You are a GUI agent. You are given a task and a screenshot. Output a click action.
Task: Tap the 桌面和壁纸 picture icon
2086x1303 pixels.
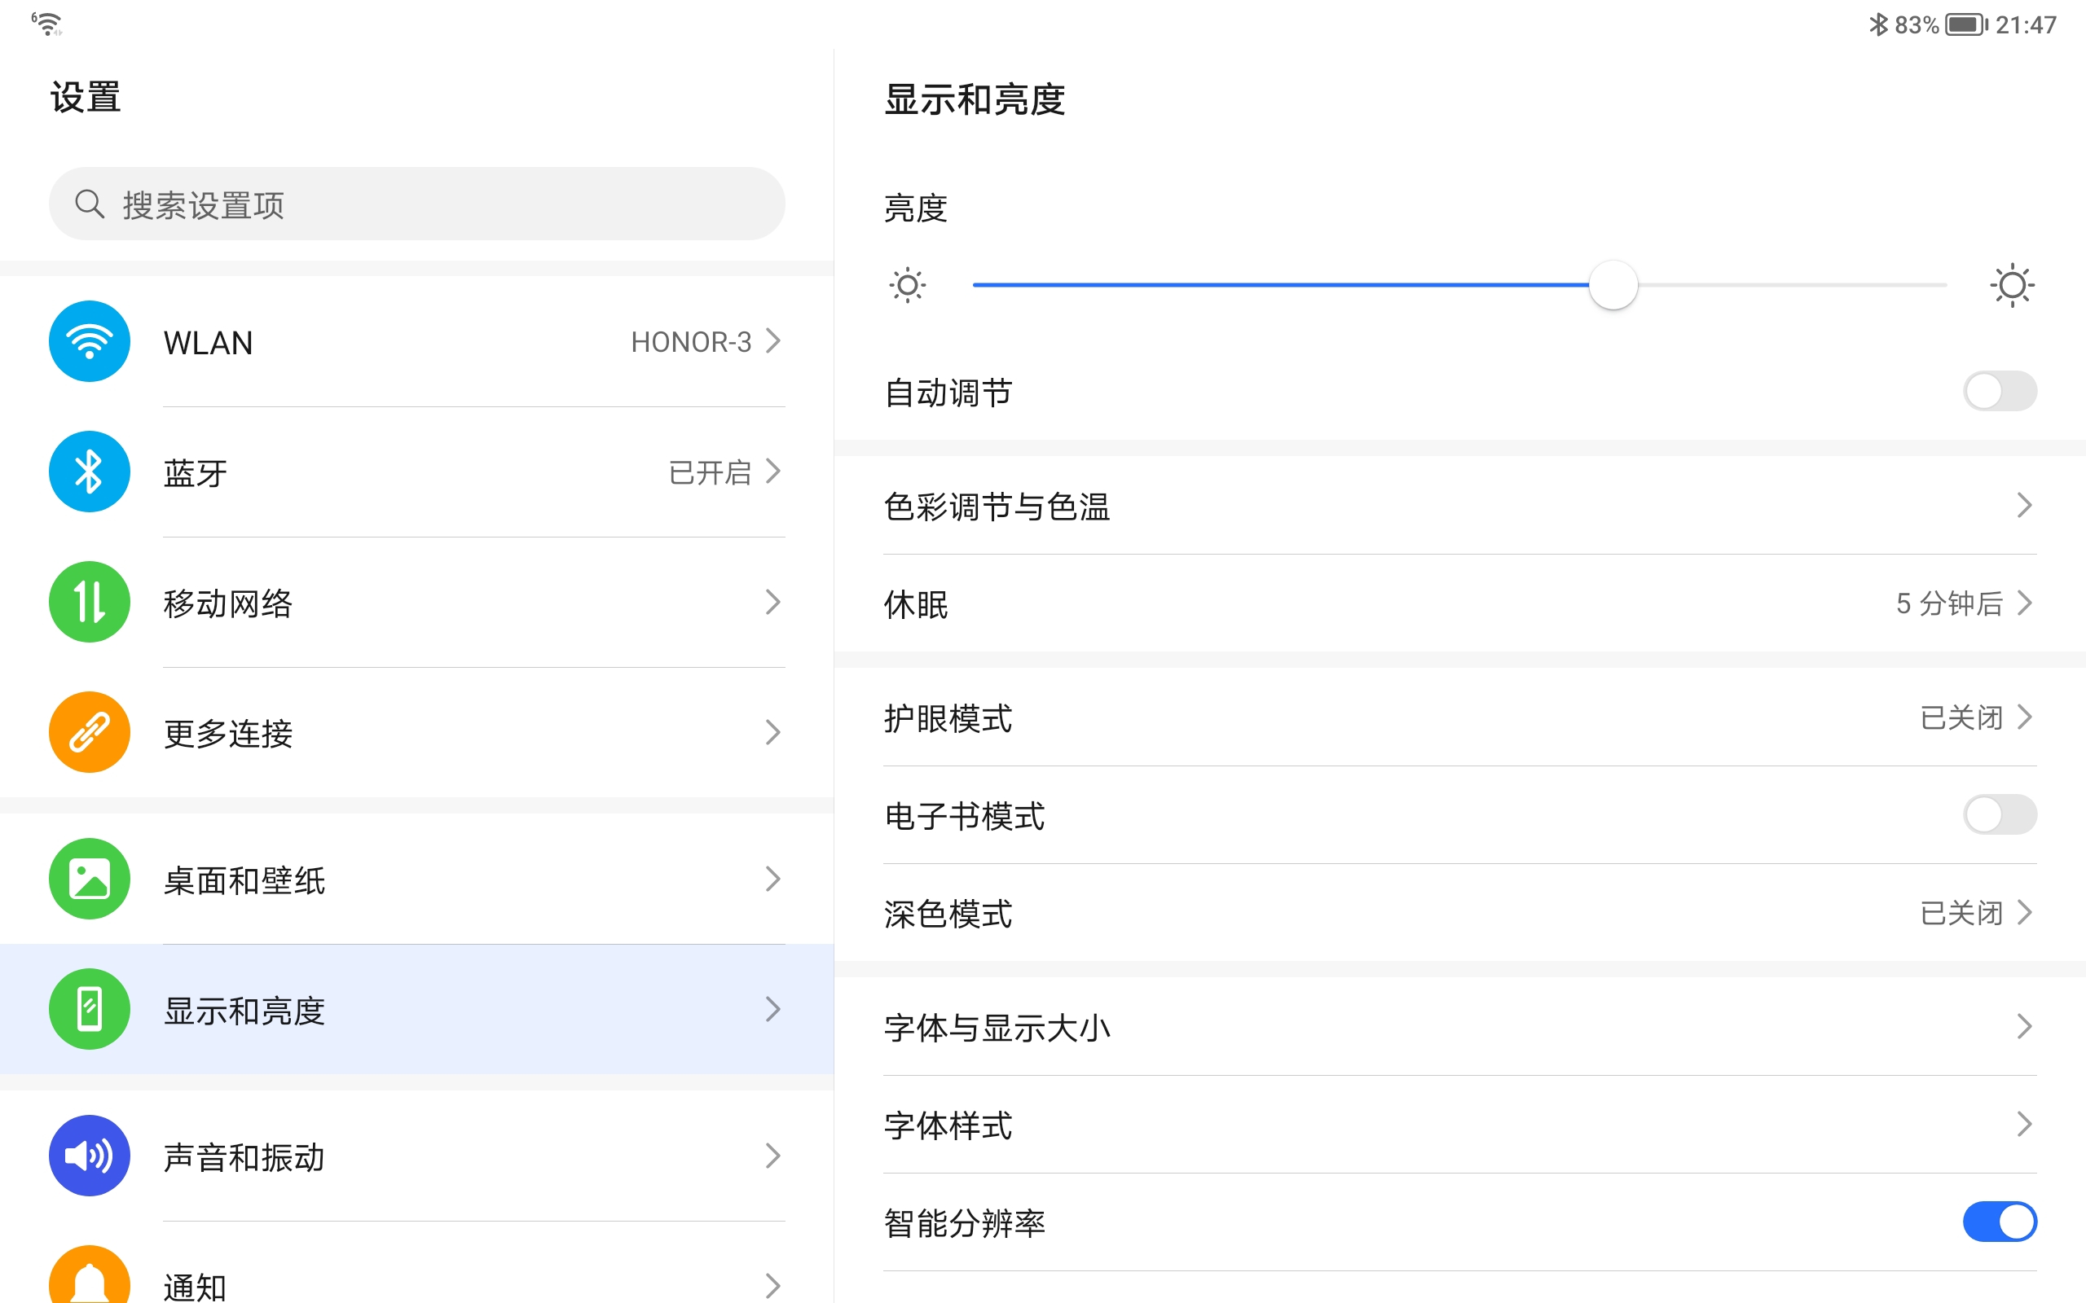[x=90, y=879]
